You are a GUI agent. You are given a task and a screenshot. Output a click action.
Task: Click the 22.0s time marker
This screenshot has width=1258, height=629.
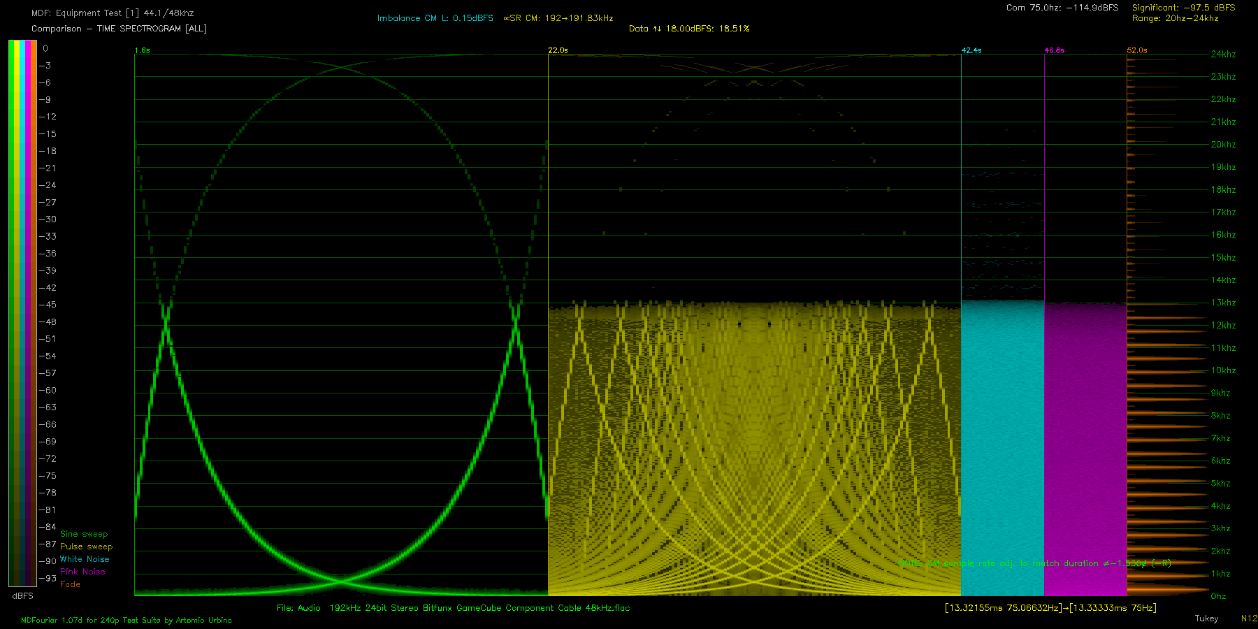point(558,50)
